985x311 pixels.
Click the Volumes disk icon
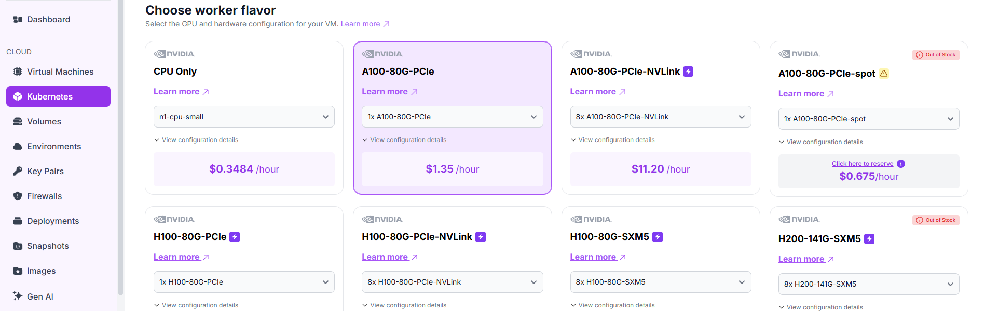(18, 121)
